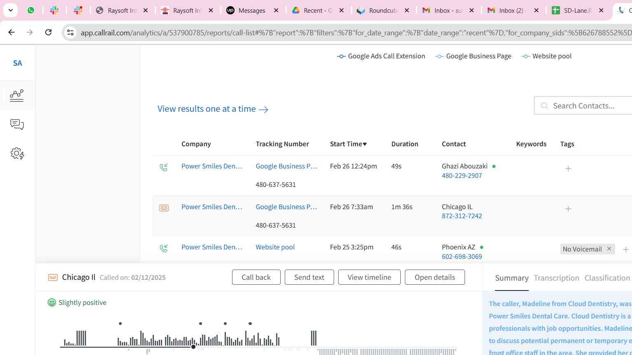Sort the table by Start Time

pos(349,144)
